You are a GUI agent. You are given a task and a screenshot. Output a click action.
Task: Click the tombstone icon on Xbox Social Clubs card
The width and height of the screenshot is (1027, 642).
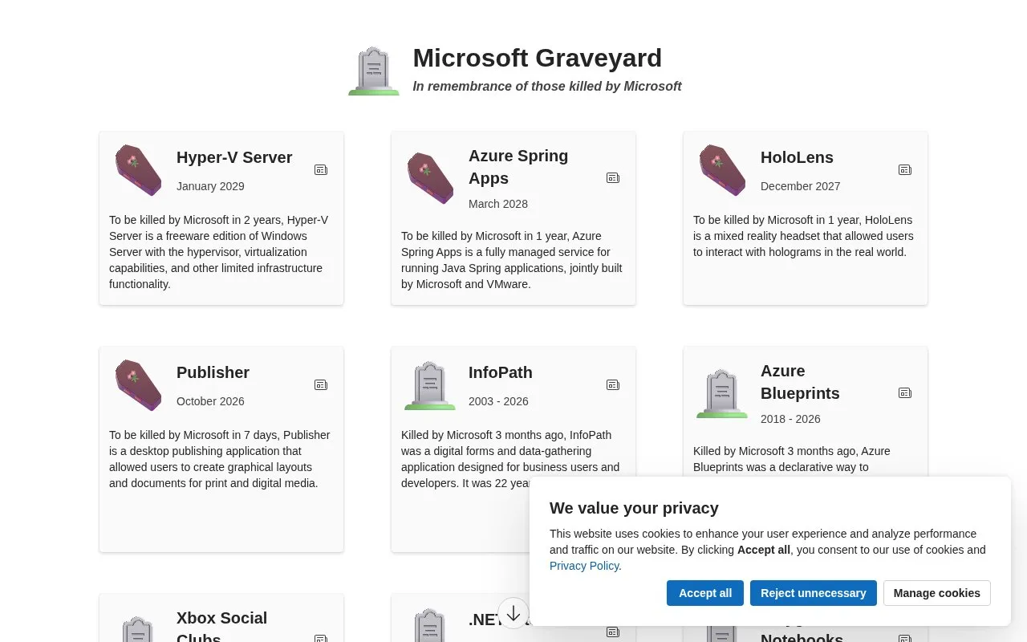coord(138,629)
